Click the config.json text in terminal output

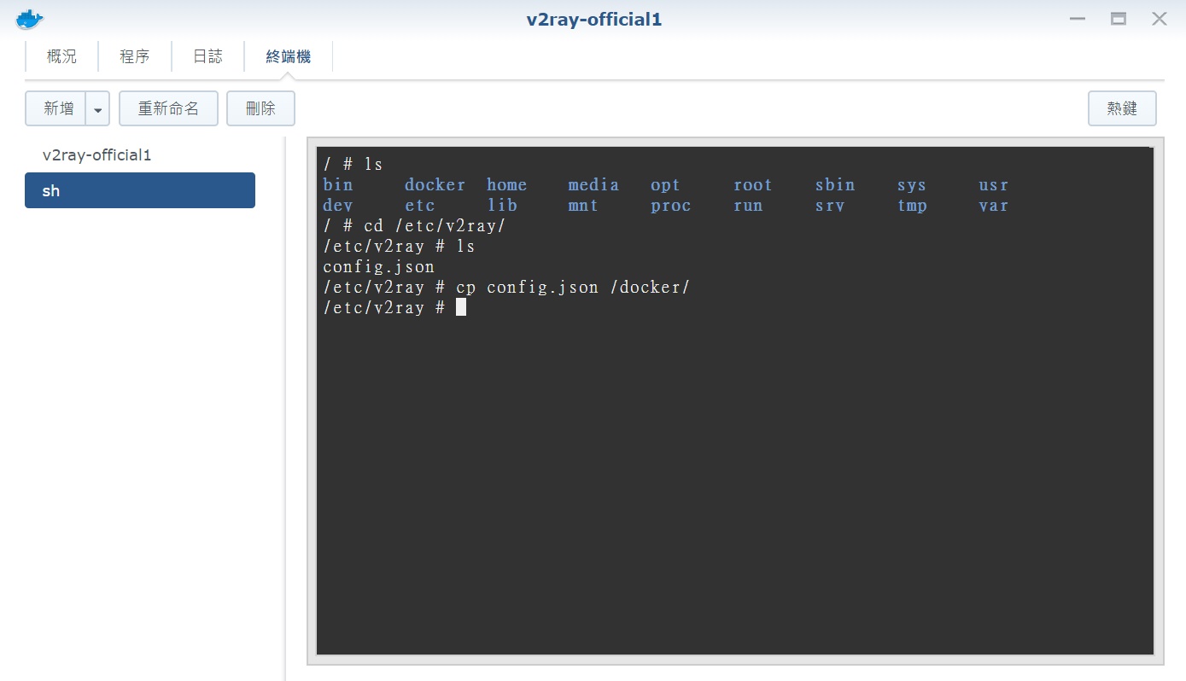(378, 265)
